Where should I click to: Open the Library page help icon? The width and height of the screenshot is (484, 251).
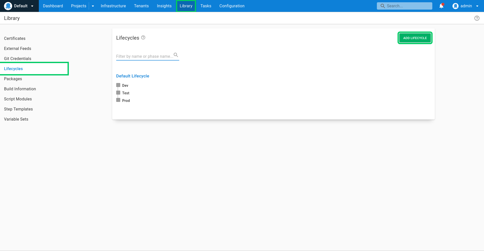click(477, 18)
